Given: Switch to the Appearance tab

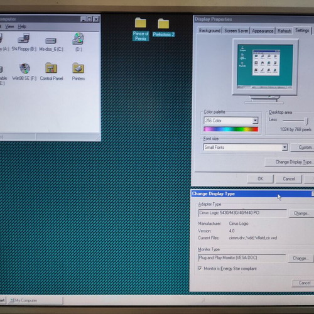Looking at the screenshot, I should (x=263, y=31).
